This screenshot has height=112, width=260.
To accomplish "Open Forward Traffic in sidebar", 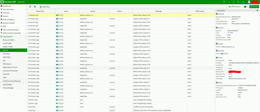I will pos(8,40).
